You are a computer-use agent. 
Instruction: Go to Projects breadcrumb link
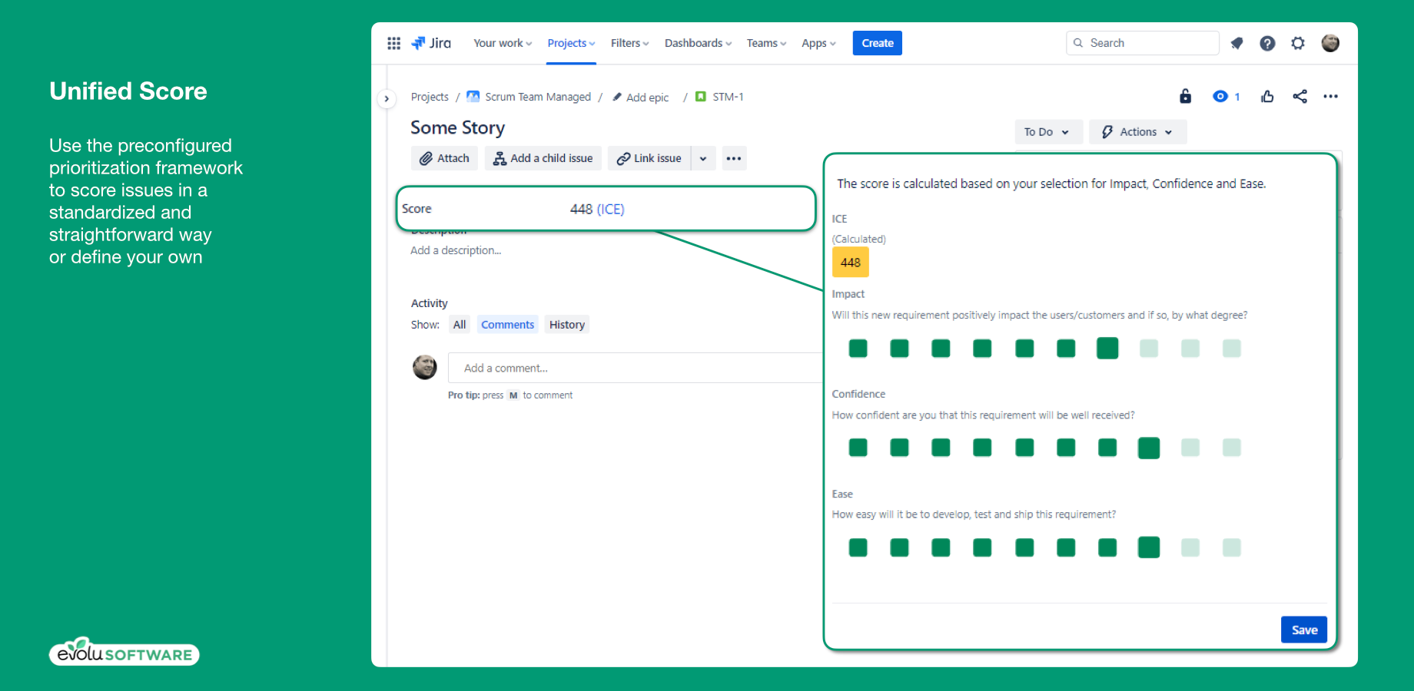coord(430,97)
